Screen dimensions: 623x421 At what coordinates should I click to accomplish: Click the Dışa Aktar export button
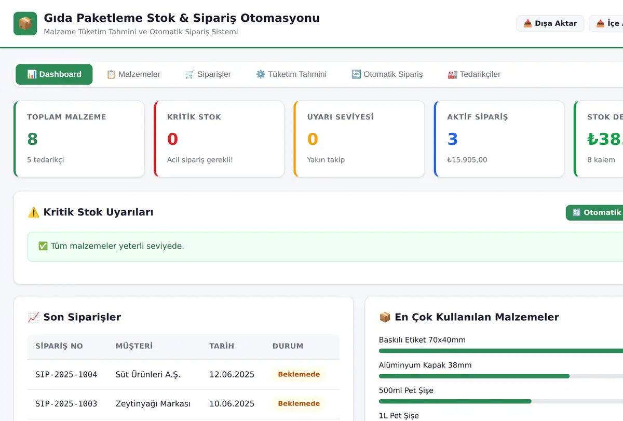[550, 23]
